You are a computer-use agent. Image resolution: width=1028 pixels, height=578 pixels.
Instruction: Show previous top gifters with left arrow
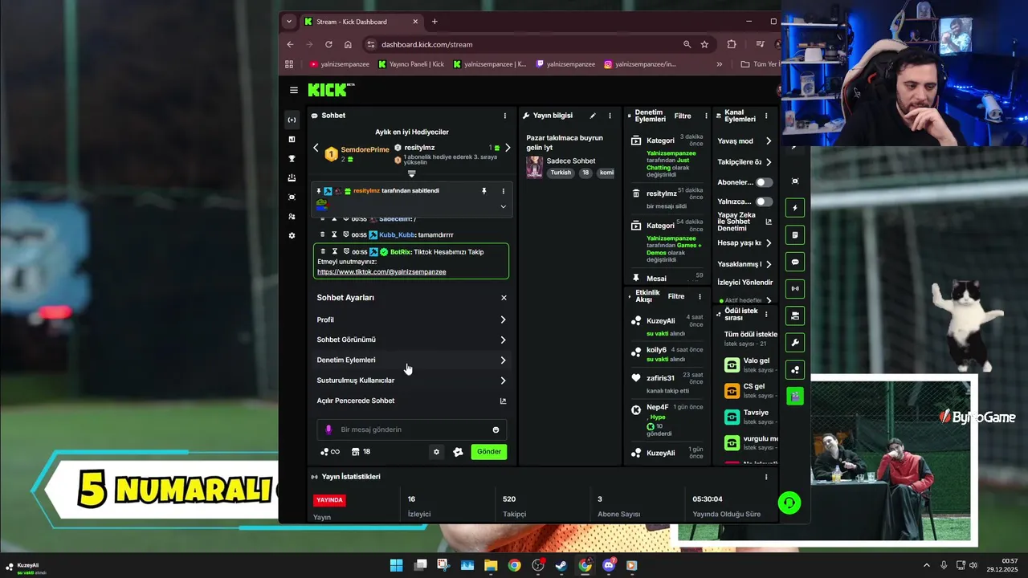click(316, 148)
